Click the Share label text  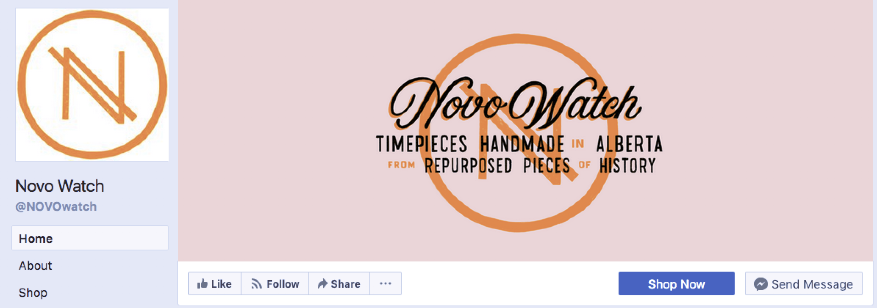click(346, 284)
